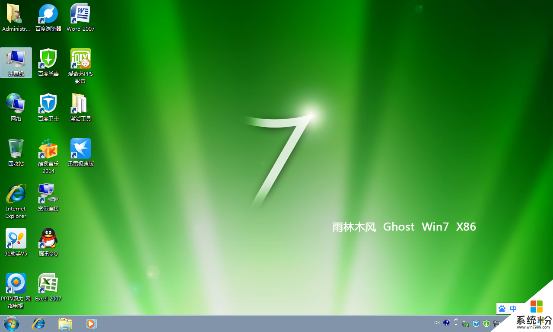Open Windows Explorer from the taskbar
This screenshot has width=553, height=332.
[x=65, y=323]
